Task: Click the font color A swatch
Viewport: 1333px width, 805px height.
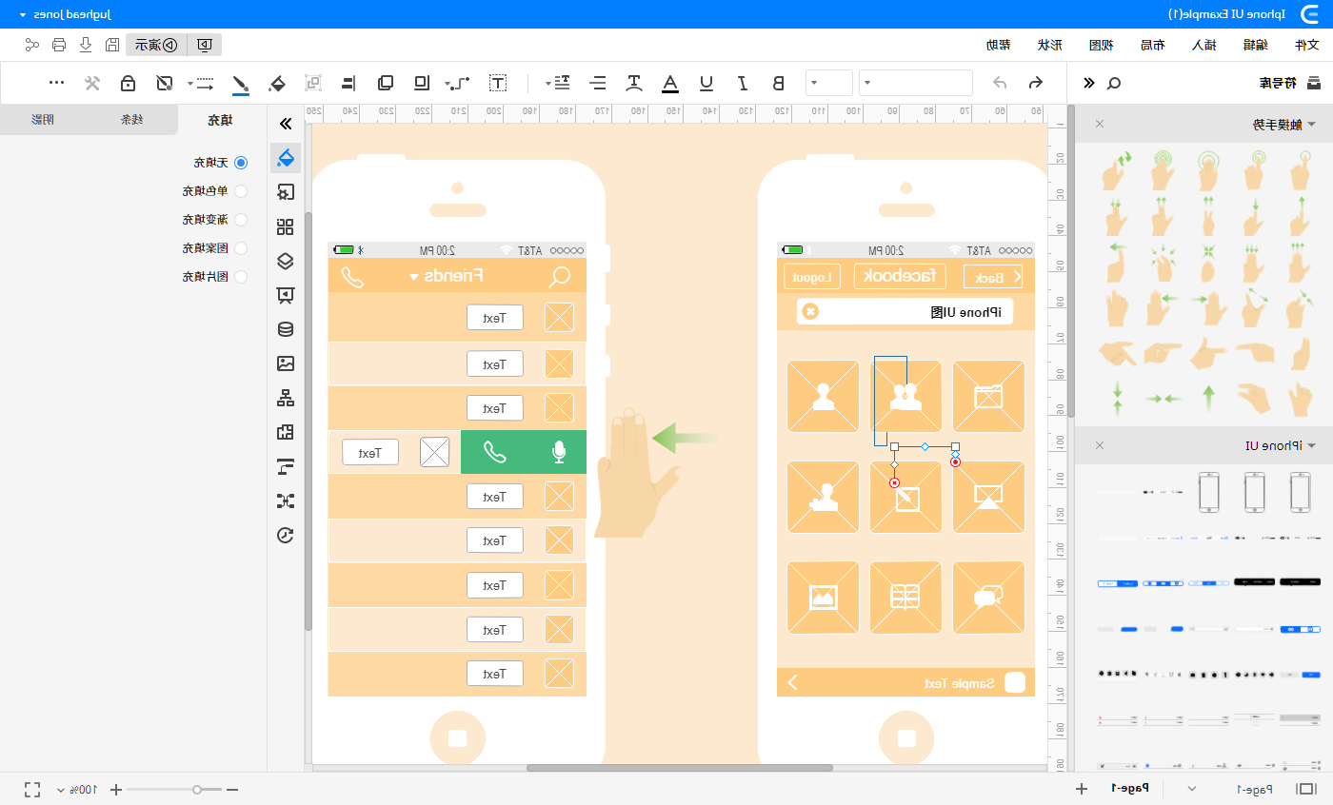Action: click(670, 83)
